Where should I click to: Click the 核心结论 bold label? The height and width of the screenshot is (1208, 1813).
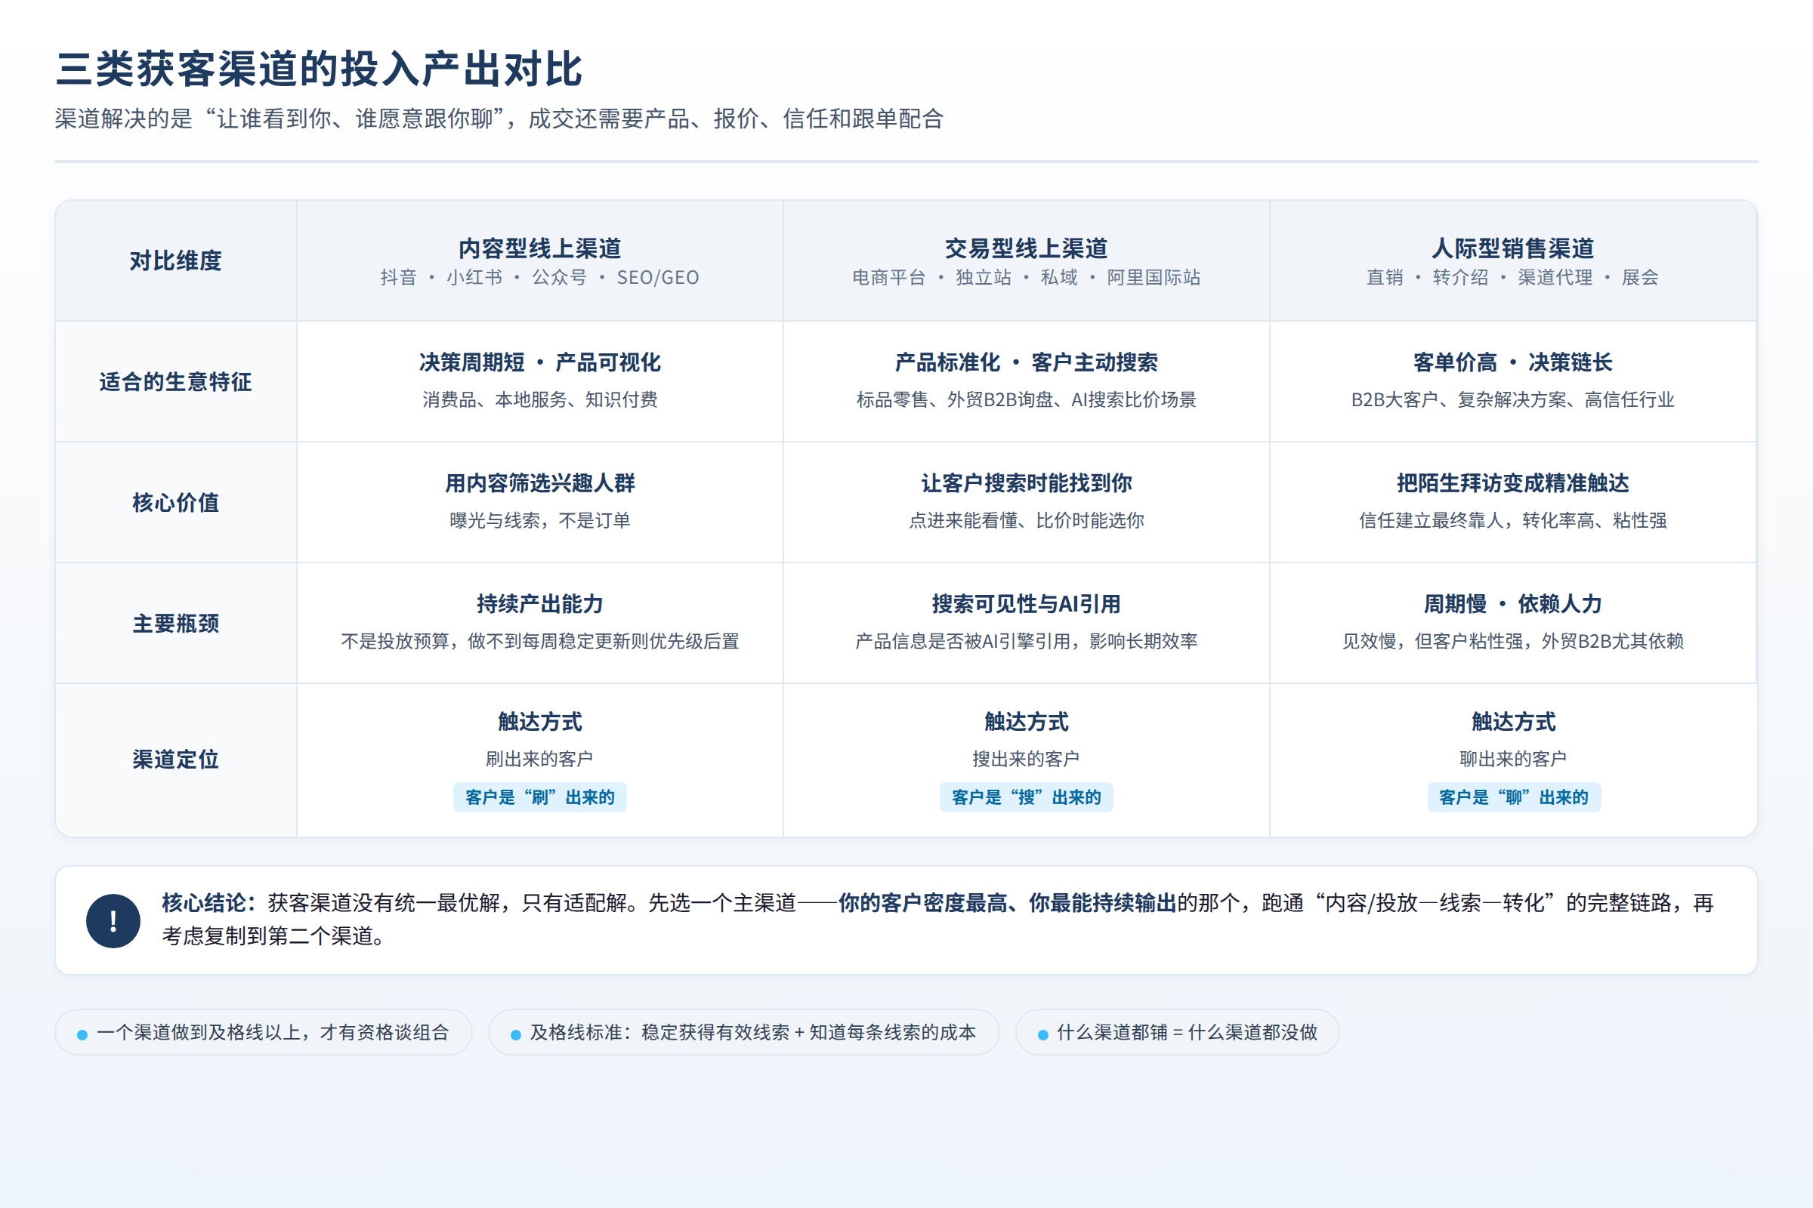[x=208, y=903]
